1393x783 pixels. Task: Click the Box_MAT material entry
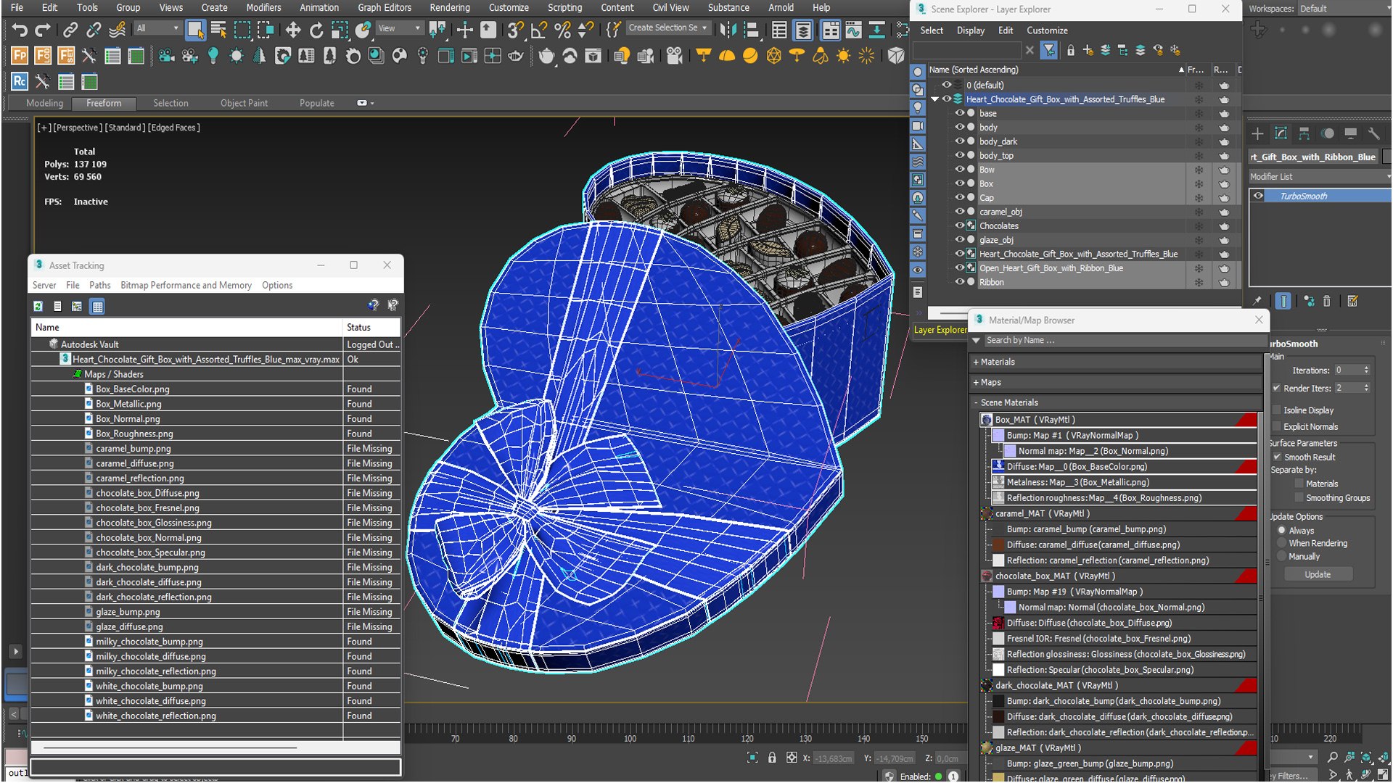pyautogui.click(x=1118, y=420)
